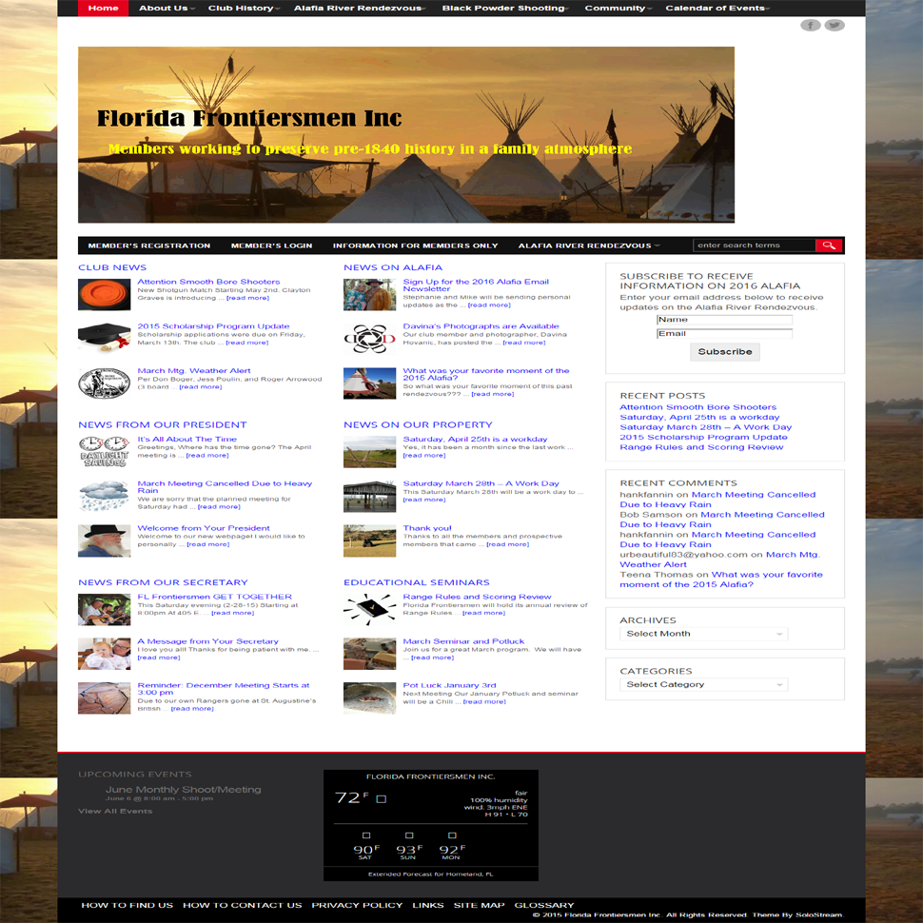
Task: Open Attention Smooth Bore Shooters article title
Action: [208, 282]
